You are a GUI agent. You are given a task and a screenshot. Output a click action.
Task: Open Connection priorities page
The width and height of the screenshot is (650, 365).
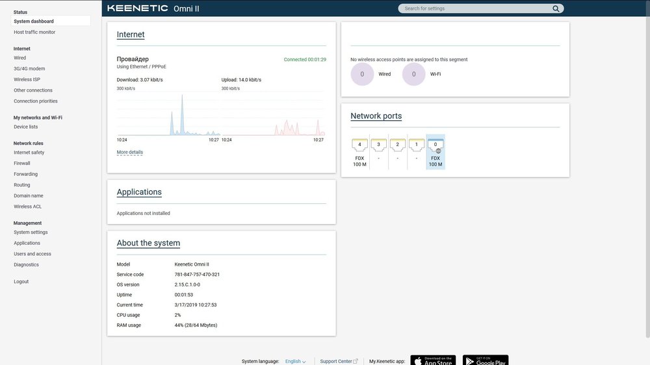pyautogui.click(x=36, y=101)
